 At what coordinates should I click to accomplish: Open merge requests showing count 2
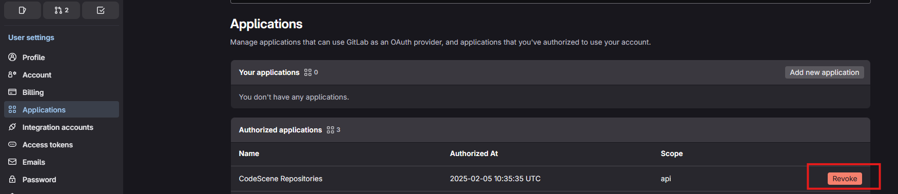click(62, 10)
